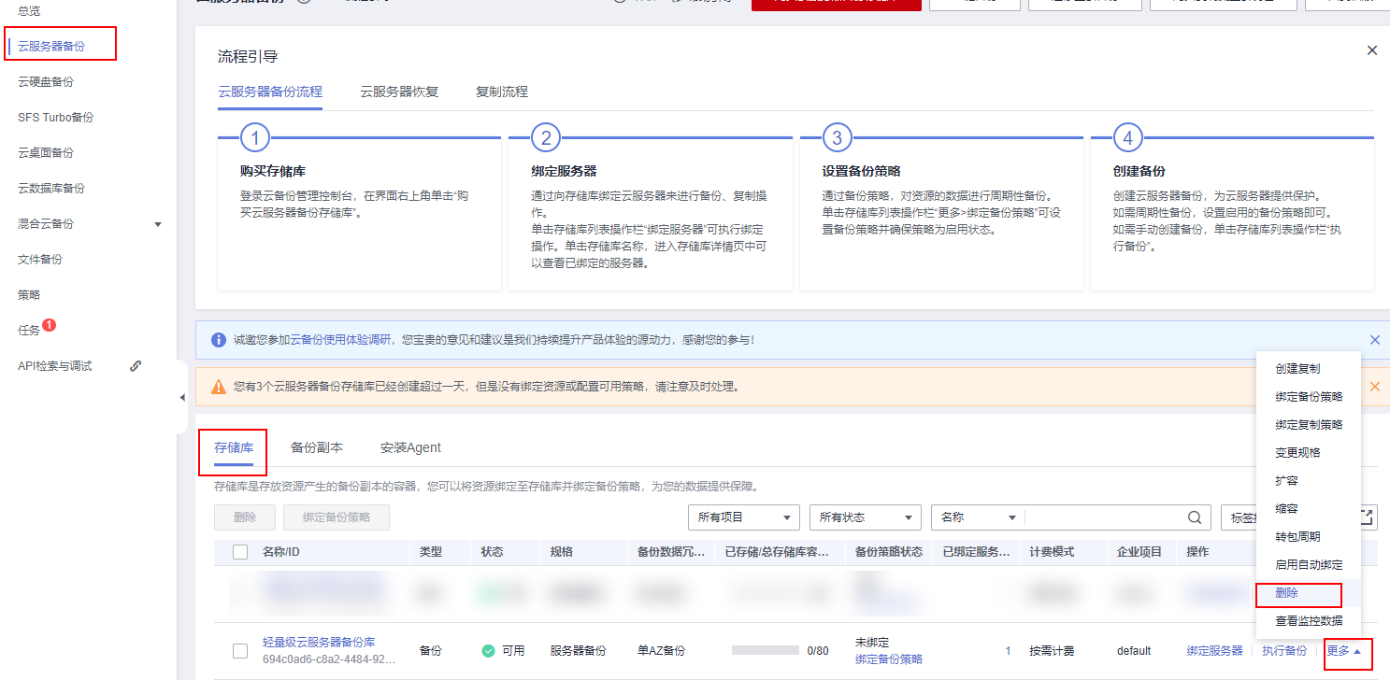Open the 所有项目 dropdown
Image resolution: width=1390 pixels, height=680 pixels.
[x=743, y=517]
